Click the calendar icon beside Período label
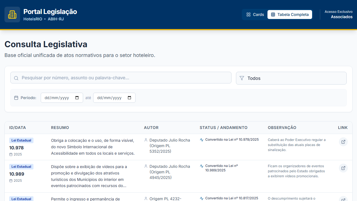Viewport: 357px width, 201px height. coord(16,97)
